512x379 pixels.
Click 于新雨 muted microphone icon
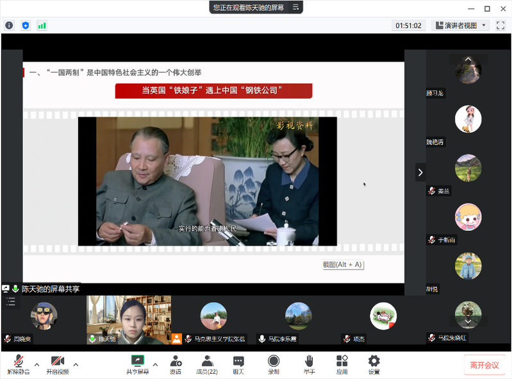tap(432, 240)
